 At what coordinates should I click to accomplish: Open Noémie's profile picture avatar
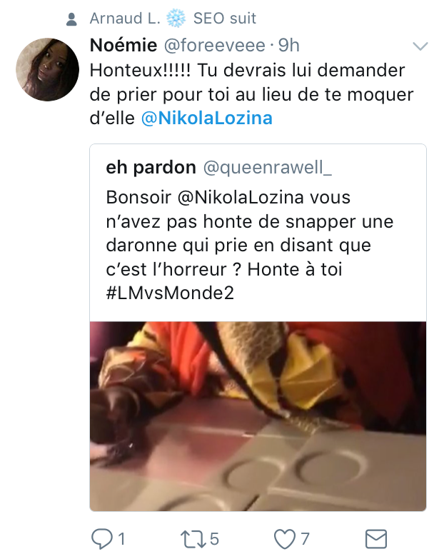coord(47,69)
